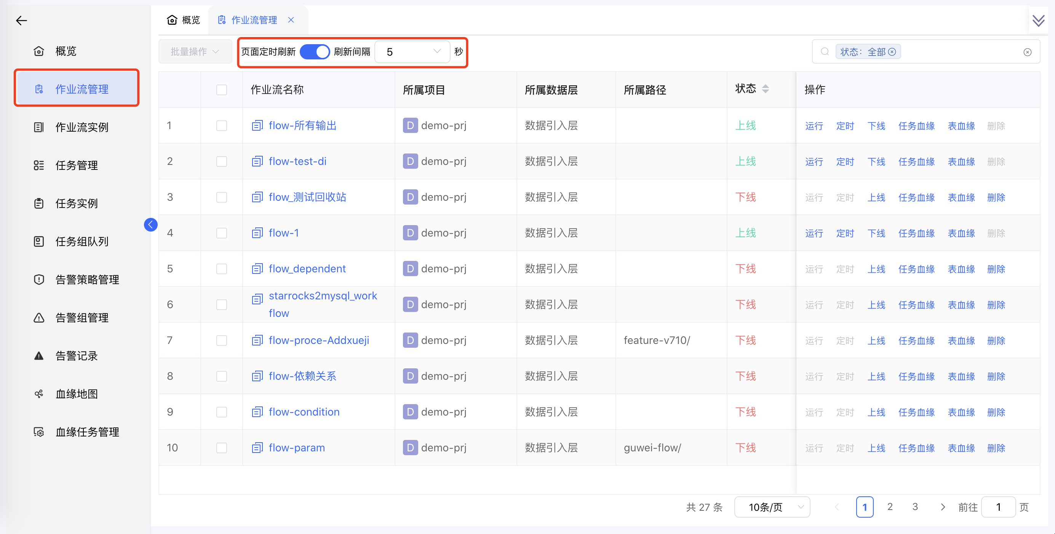Click the 血缘地图 lineage map icon
The width and height of the screenshot is (1055, 534).
coord(39,393)
